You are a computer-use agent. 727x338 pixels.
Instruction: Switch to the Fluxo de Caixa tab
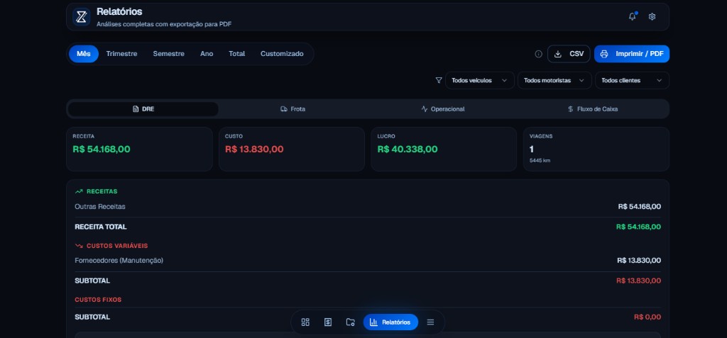(x=593, y=109)
